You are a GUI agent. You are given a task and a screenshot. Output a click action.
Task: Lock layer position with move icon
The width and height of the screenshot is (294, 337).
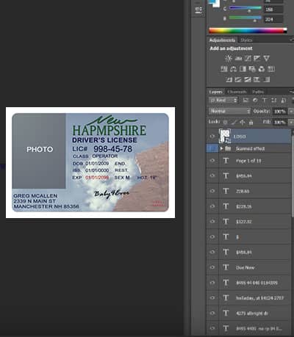[x=243, y=122]
